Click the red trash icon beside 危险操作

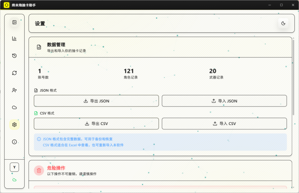click(x=39, y=170)
